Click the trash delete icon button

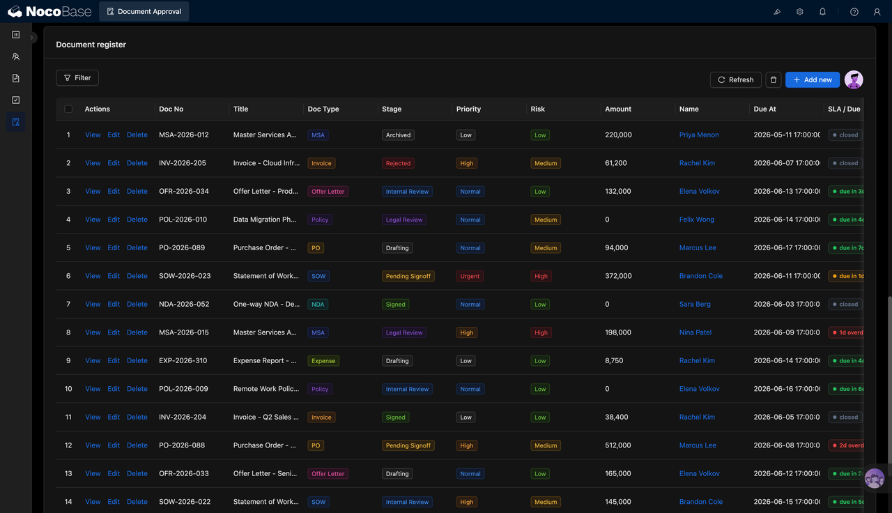pos(774,79)
